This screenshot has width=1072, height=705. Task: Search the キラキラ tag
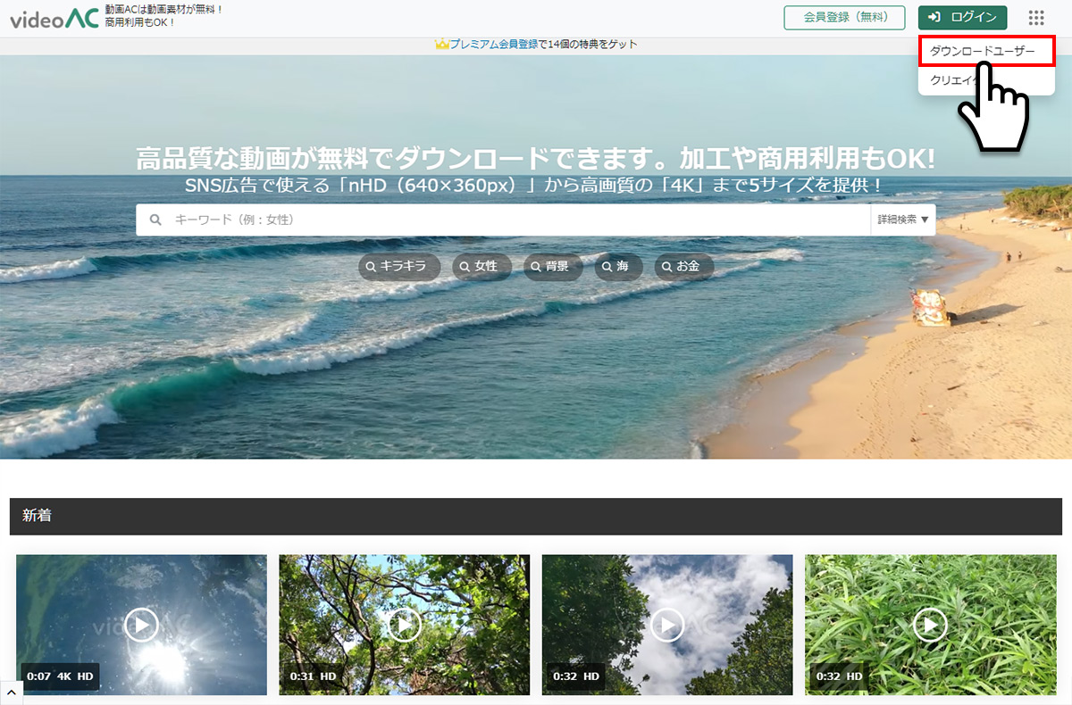[x=399, y=267]
